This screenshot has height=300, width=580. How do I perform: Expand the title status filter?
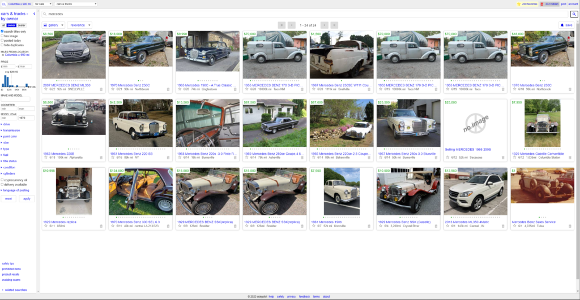(x=10, y=161)
